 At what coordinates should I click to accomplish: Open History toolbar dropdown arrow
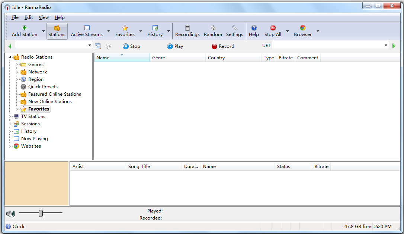[x=169, y=31]
